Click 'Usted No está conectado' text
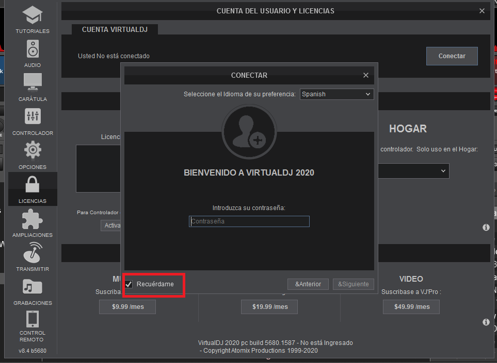Viewport: 497px width, 363px height. pos(114,56)
